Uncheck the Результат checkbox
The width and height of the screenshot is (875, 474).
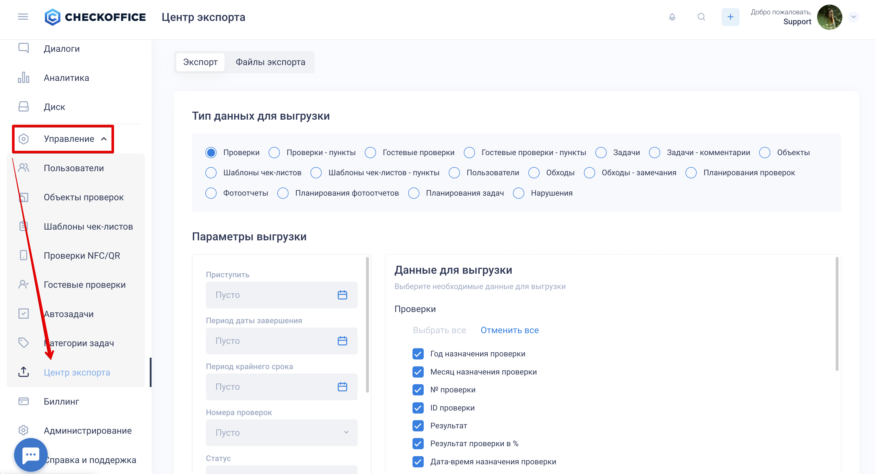coord(418,426)
